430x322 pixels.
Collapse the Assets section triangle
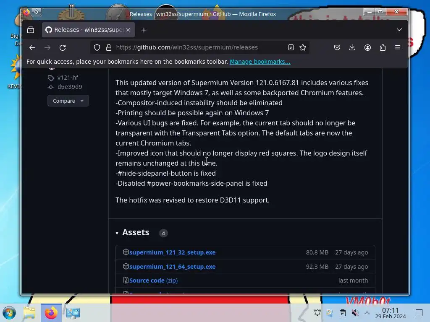tap(117, 233)
